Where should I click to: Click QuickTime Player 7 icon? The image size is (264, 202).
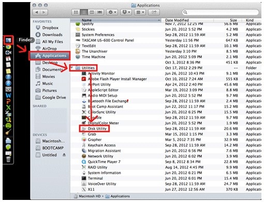84,162
